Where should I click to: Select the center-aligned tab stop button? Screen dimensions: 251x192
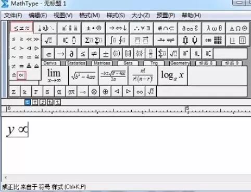click(35, 102)
